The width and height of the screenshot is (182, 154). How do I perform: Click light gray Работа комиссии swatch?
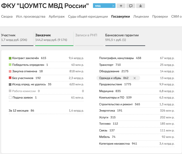pos(10,91)
